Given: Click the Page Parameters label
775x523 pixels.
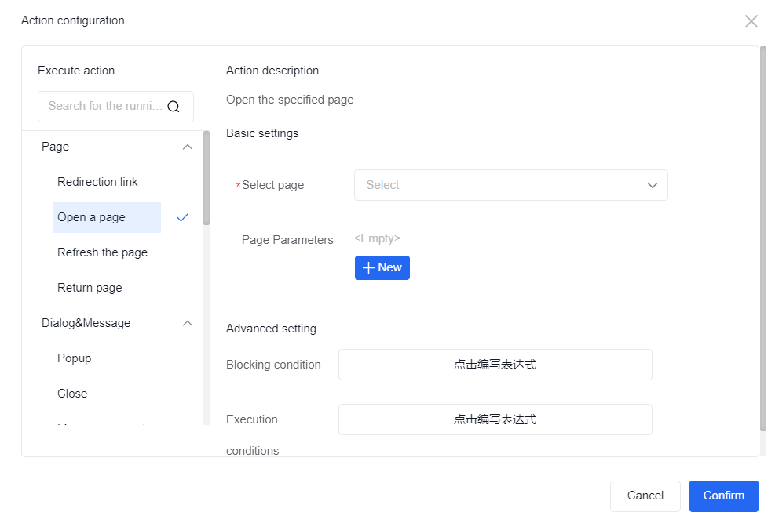Looking at the screenshot, I should 287,240.
